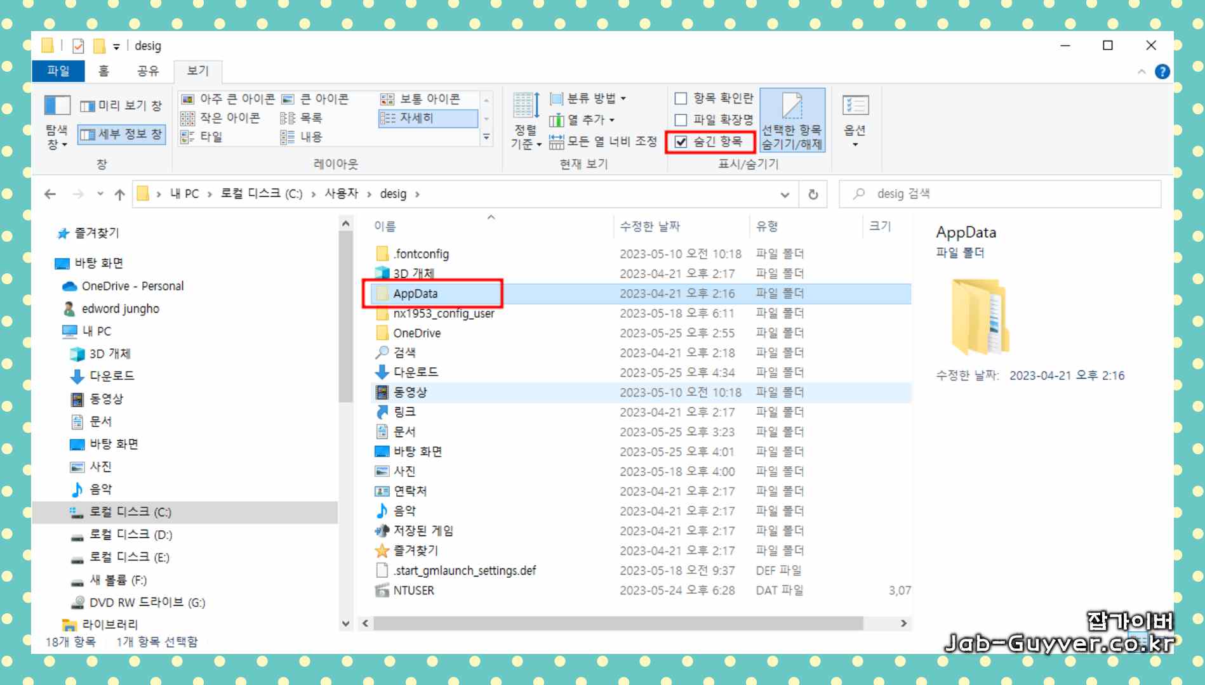Screen dimensions: 1205x685
Task: Open the 옵션 dropdown
Action: [855, 121]
